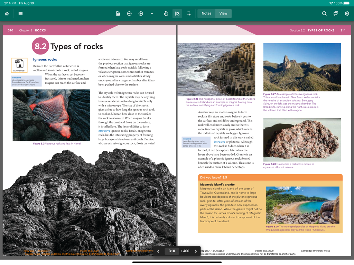Viewport: 354px width, 265px height.
Task: Switch to Notes mode
Action: coord(206,13)
